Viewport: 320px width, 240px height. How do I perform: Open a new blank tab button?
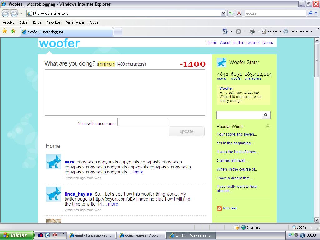tap(118, 32)
